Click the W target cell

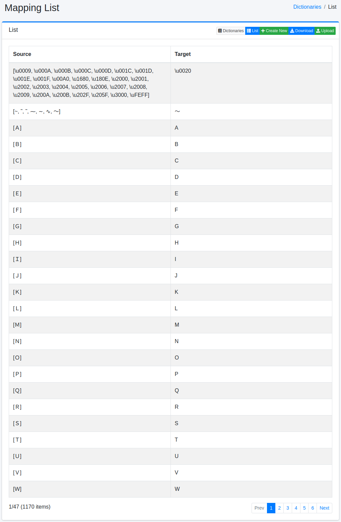tap(177, 489)
